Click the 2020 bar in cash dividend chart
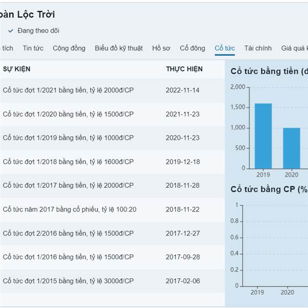Viewport: 308px width, 308px height. 292,148
